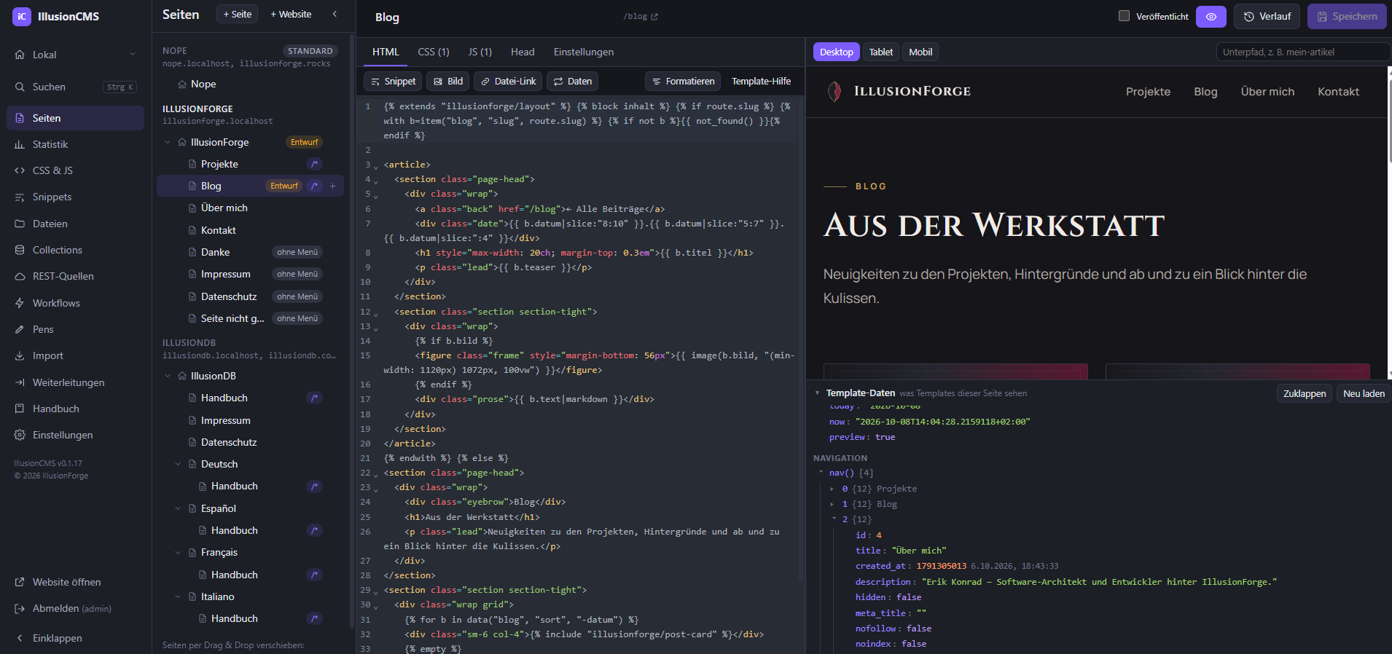Image resolution: width=1392 pixels, height=654 pixels.
Task: Collapse the Italiano tree node
Action: click(178, 596)
